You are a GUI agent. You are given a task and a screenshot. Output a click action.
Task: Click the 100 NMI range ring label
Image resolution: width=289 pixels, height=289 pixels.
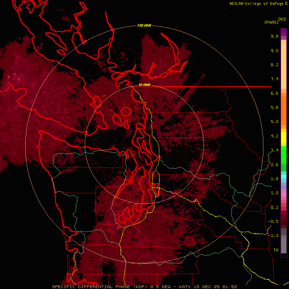pyautogui.click(x=144, y=25)
